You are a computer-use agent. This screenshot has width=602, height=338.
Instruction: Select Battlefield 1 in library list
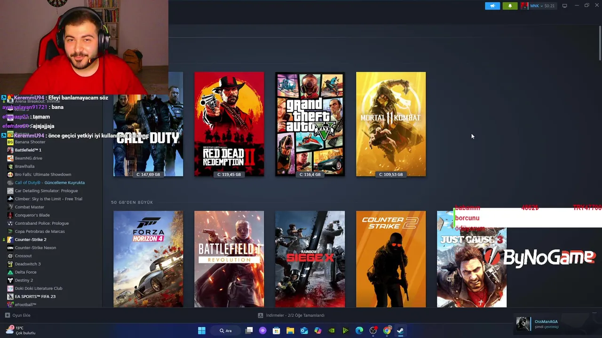pyautogui.click(x=28, y=150)
